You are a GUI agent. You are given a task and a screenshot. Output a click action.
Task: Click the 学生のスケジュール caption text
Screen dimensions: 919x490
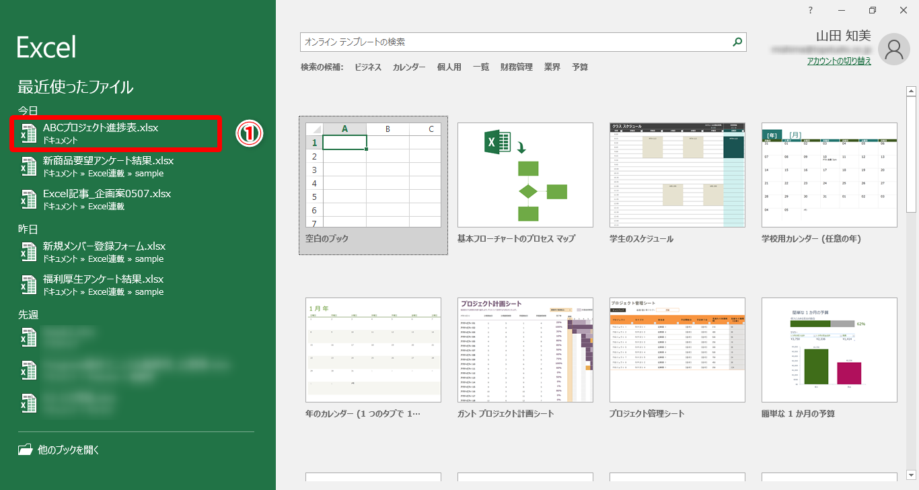(x=641, y=239)
